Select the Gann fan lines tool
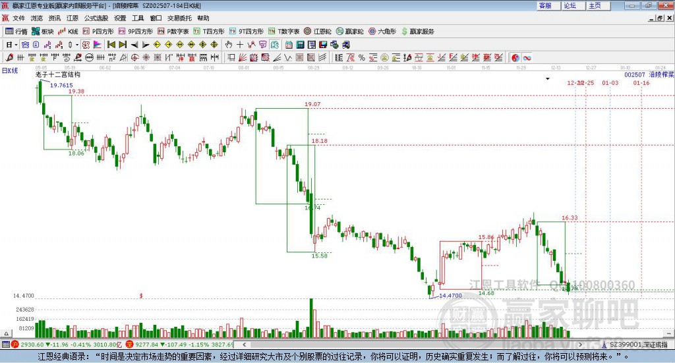The height and width of the screenshot is (363, 675). point(243,57)
